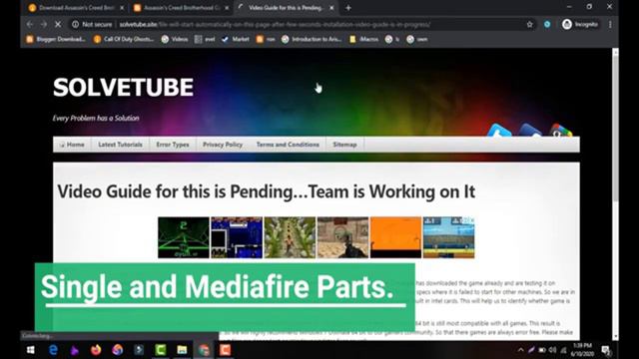Stop loading the page with the X button
Screen dimensions: 639x359
tap(58, 24)
